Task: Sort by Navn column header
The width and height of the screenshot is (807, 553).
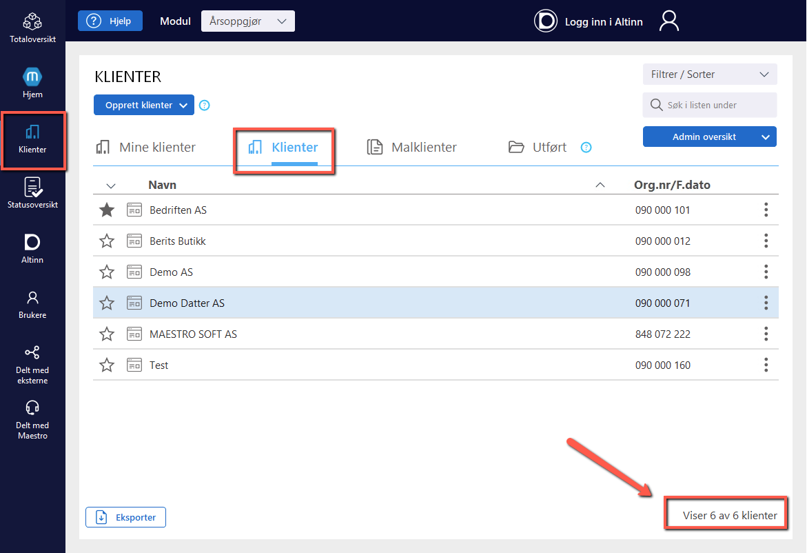Action: click(162, 185)
